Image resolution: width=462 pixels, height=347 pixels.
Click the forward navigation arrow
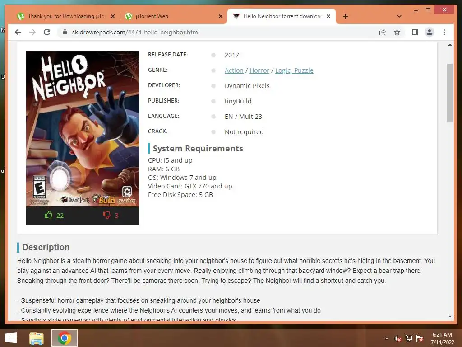click(x=32, y=32)
